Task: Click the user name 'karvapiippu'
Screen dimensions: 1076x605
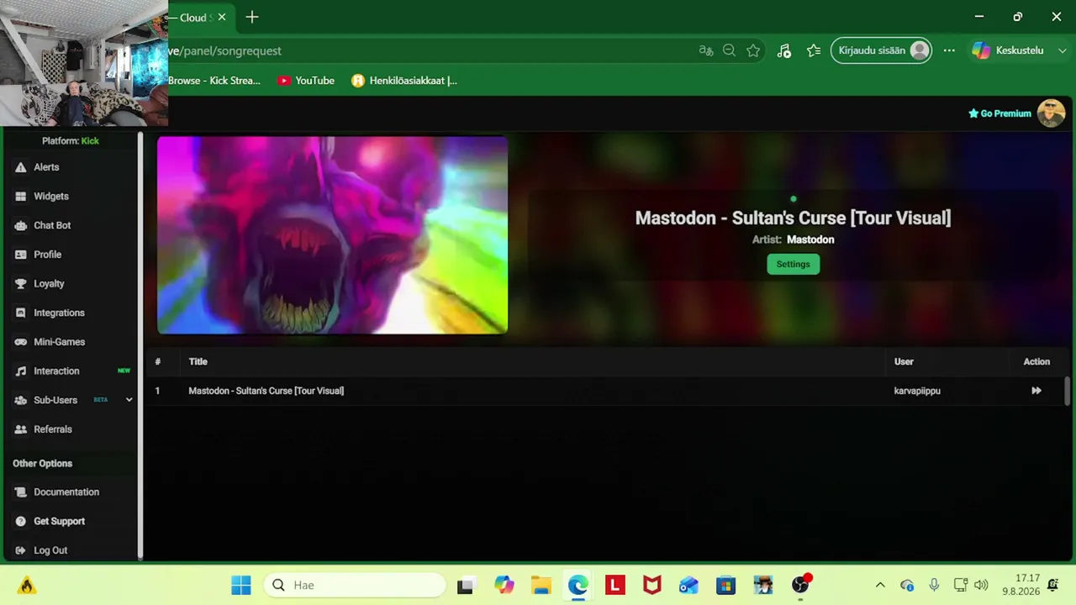Action: (917, 391)
